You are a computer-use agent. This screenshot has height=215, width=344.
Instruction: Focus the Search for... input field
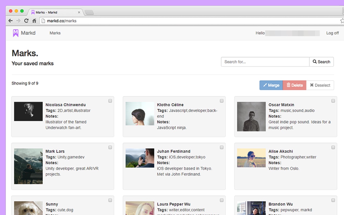(265, 62)
